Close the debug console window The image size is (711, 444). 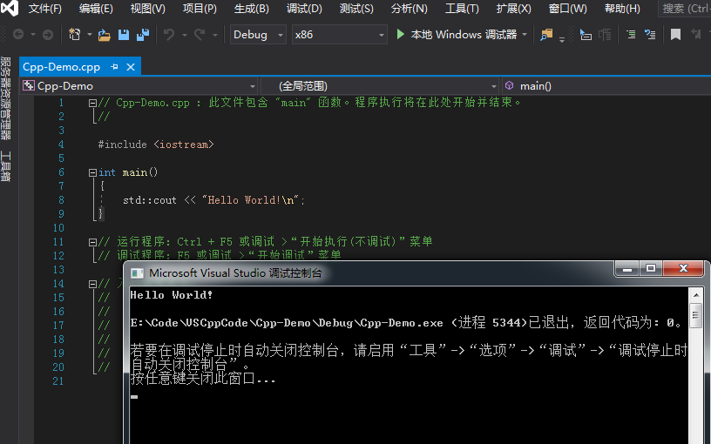[x=684, y=269]
